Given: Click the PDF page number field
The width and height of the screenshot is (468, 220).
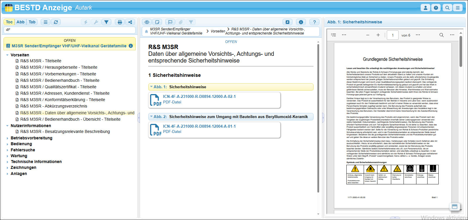Looking at the screenshot, I should (392, 35).
